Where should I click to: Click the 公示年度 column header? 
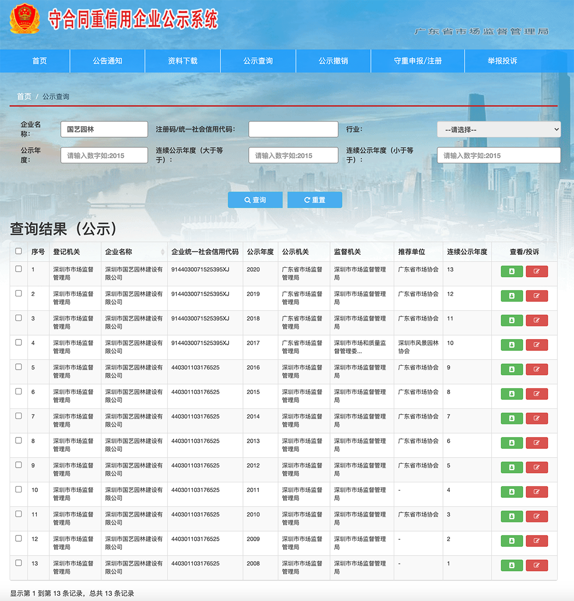pyautogui.click(x=261, y=252)
